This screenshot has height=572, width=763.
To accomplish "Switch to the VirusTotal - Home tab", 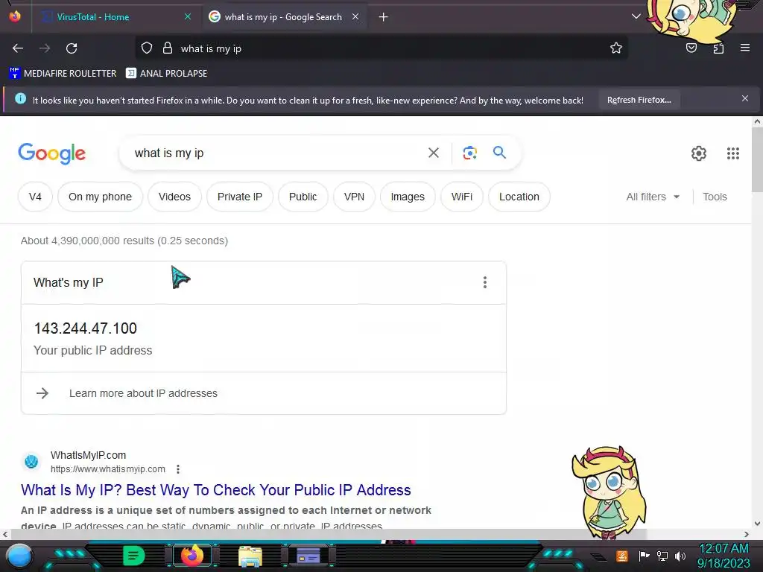I will [x=92, y=17].
